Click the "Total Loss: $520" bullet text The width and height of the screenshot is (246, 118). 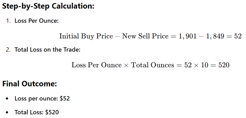click(37, 112)
